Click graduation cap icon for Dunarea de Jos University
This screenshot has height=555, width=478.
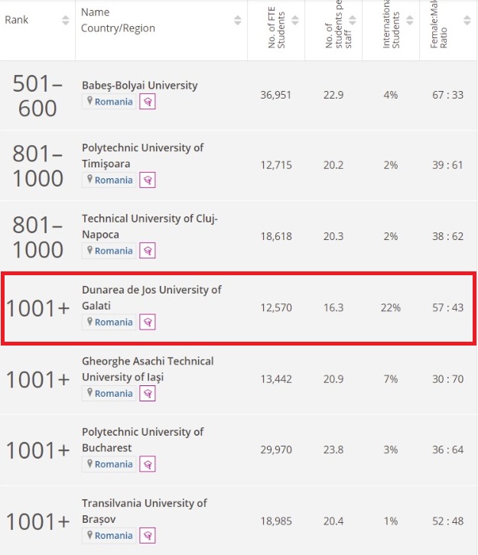pos(148,322)
